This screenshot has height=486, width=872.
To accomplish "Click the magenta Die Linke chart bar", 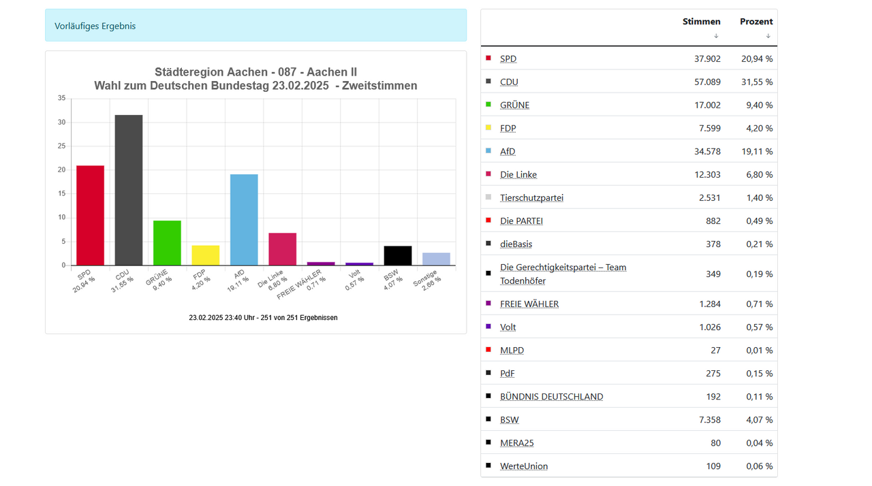I will pos(283,249).
